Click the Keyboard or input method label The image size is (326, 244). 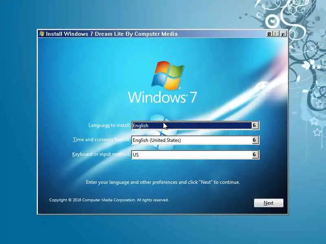101,154
